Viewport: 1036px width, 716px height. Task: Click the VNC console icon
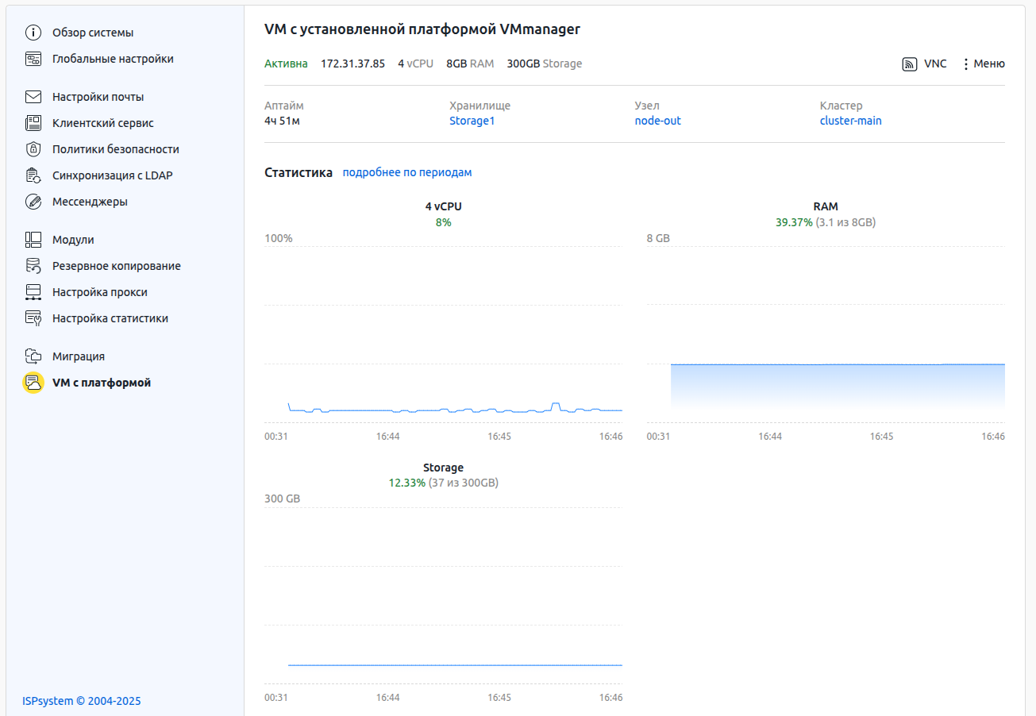910,64
